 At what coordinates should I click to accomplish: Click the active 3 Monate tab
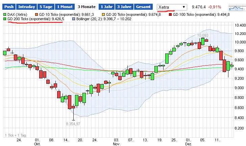86,7
